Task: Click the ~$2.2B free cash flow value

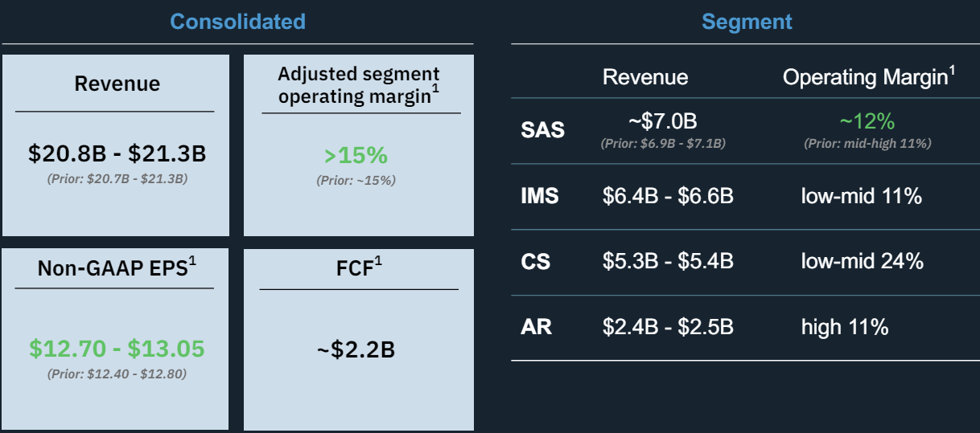Action: tap(356, 349)
